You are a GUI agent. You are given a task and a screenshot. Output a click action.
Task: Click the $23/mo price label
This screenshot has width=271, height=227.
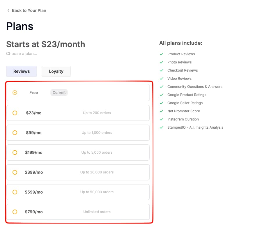point(34,113)
